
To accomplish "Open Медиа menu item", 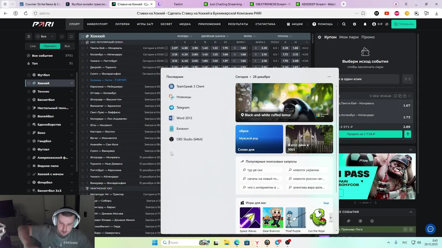I will 185,24.
